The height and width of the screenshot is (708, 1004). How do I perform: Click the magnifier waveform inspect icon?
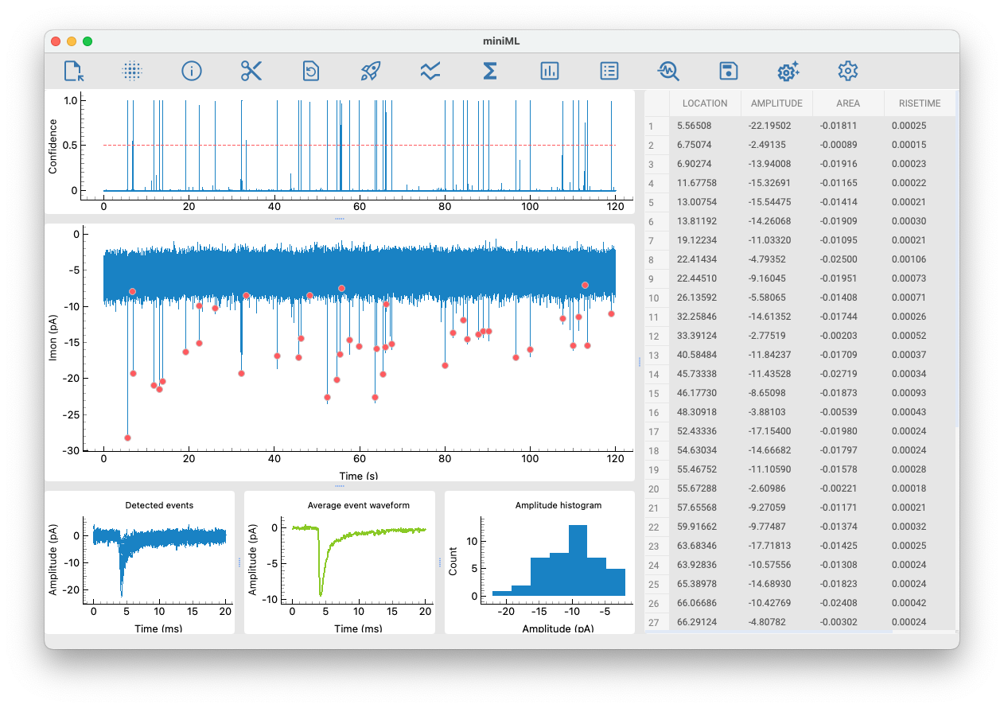668,71
